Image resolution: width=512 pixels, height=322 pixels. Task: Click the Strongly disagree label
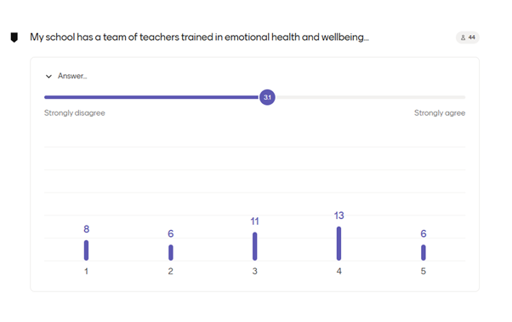75,112
